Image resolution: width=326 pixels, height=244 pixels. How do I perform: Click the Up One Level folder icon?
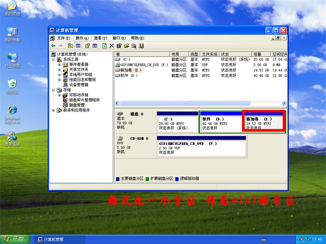(70, 46)
